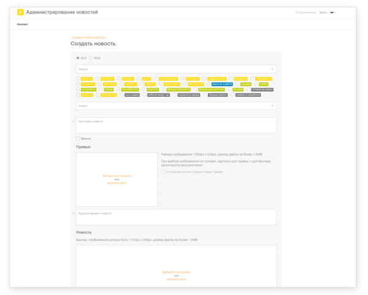Enable showing module logo over preview
The width and height of the screenshot is (368, 295).
pos(163,172)
